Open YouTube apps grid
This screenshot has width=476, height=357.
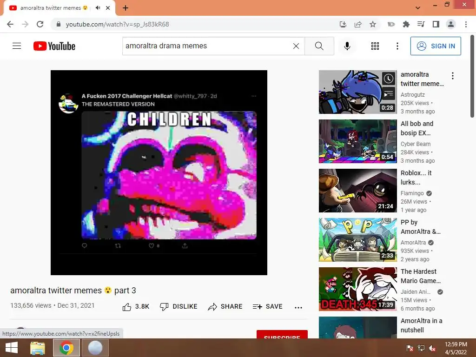point(375,46)
